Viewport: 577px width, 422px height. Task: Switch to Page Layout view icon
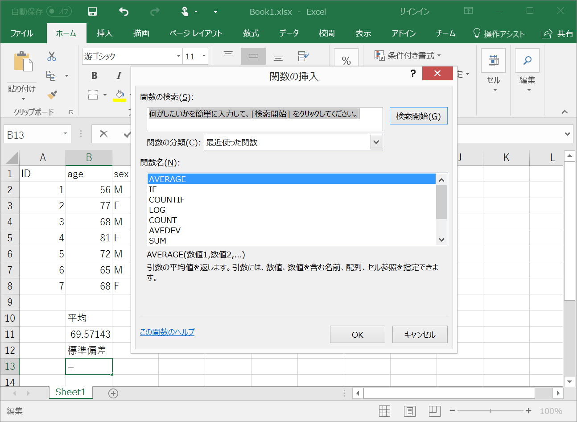[409, 411]
